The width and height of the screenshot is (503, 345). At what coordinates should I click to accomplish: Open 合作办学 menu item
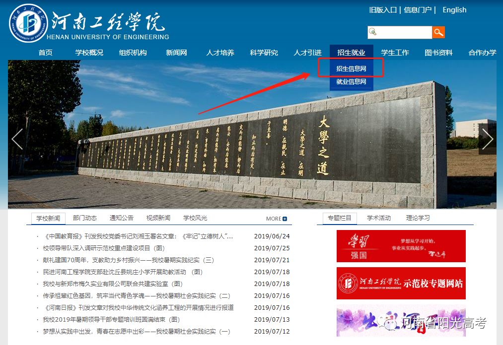[x=482, y=53]
